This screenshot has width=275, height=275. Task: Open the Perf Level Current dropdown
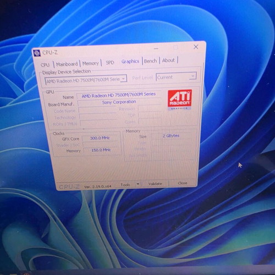pos(176,77)
